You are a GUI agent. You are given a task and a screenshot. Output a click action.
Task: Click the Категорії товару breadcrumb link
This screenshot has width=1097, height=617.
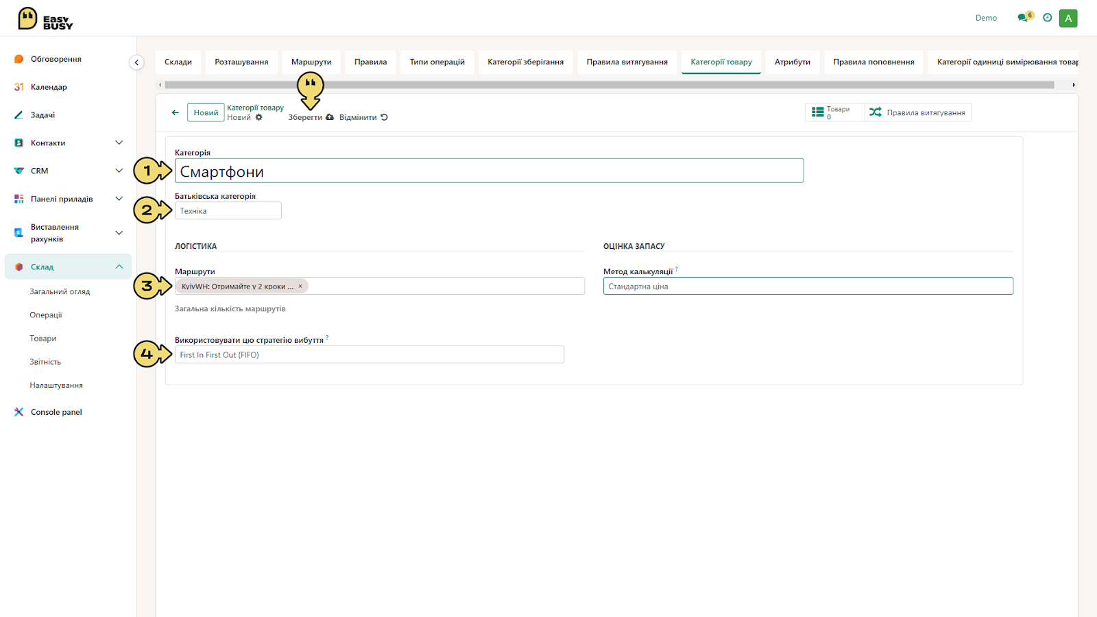tap(256, 108)
